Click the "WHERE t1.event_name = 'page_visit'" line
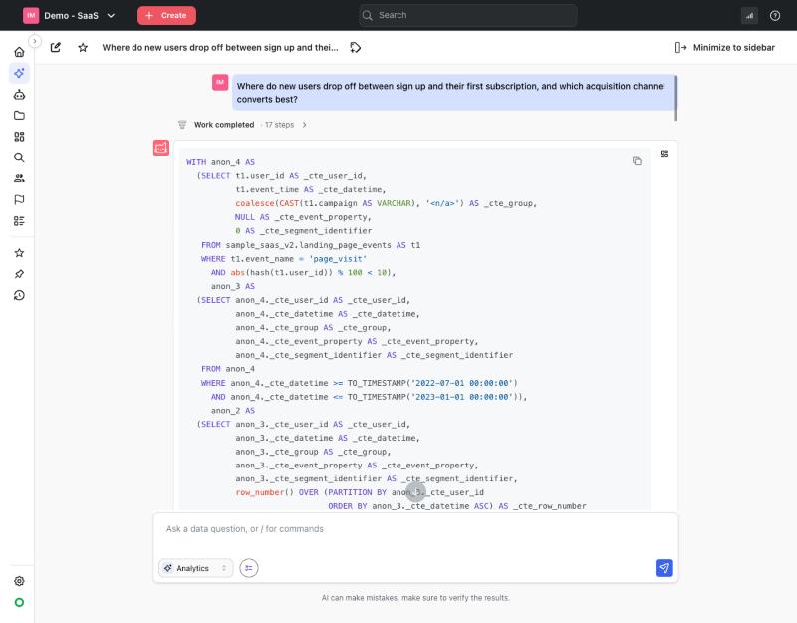The height and width of the screenshot is (623, 797). [284, 259]
